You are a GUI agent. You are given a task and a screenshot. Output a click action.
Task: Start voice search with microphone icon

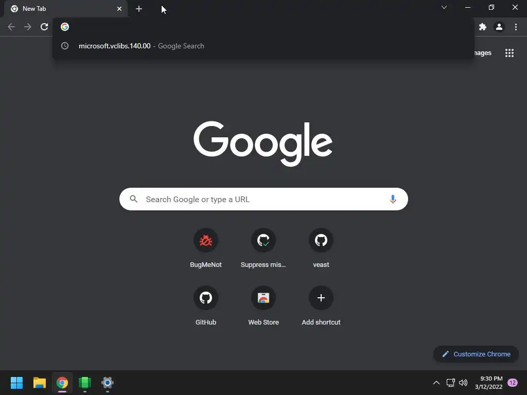click(393, 199)
